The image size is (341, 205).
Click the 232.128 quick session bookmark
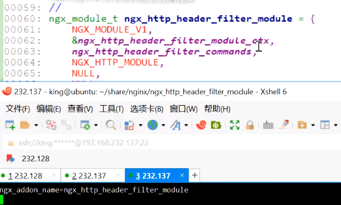coord(28,158)
